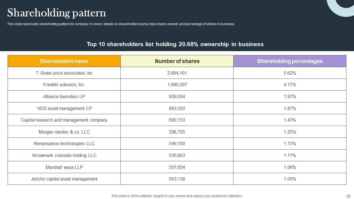Click the Arrowmark colorado holding LLC cell
The image size is (354, 199).
pyautogui.click(x=64, y=156)
